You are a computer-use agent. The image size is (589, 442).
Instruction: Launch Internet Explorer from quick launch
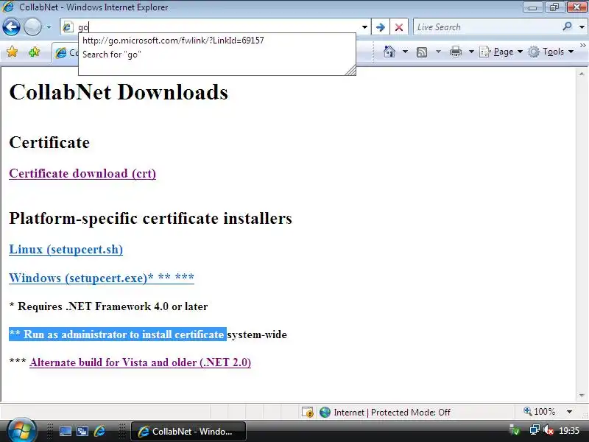coord(99,432)
